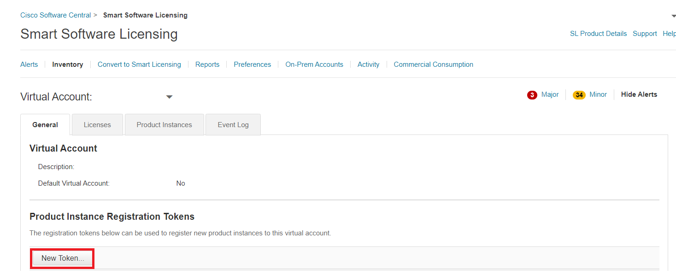Select the registration tokens description sentence
Image resolution: width=676 pixels, height=275 pixels.
[x=180, y=233]
